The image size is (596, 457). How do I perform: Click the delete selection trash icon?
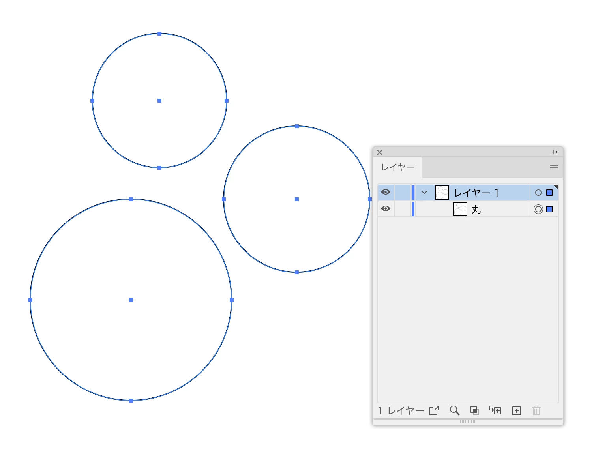coord(536,410)
